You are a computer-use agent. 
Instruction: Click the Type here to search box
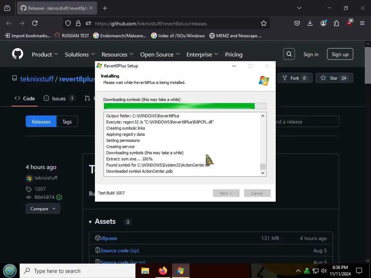click(x=78, y=271)
